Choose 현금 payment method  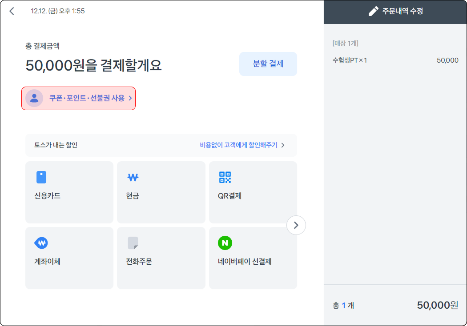point(161,192)
